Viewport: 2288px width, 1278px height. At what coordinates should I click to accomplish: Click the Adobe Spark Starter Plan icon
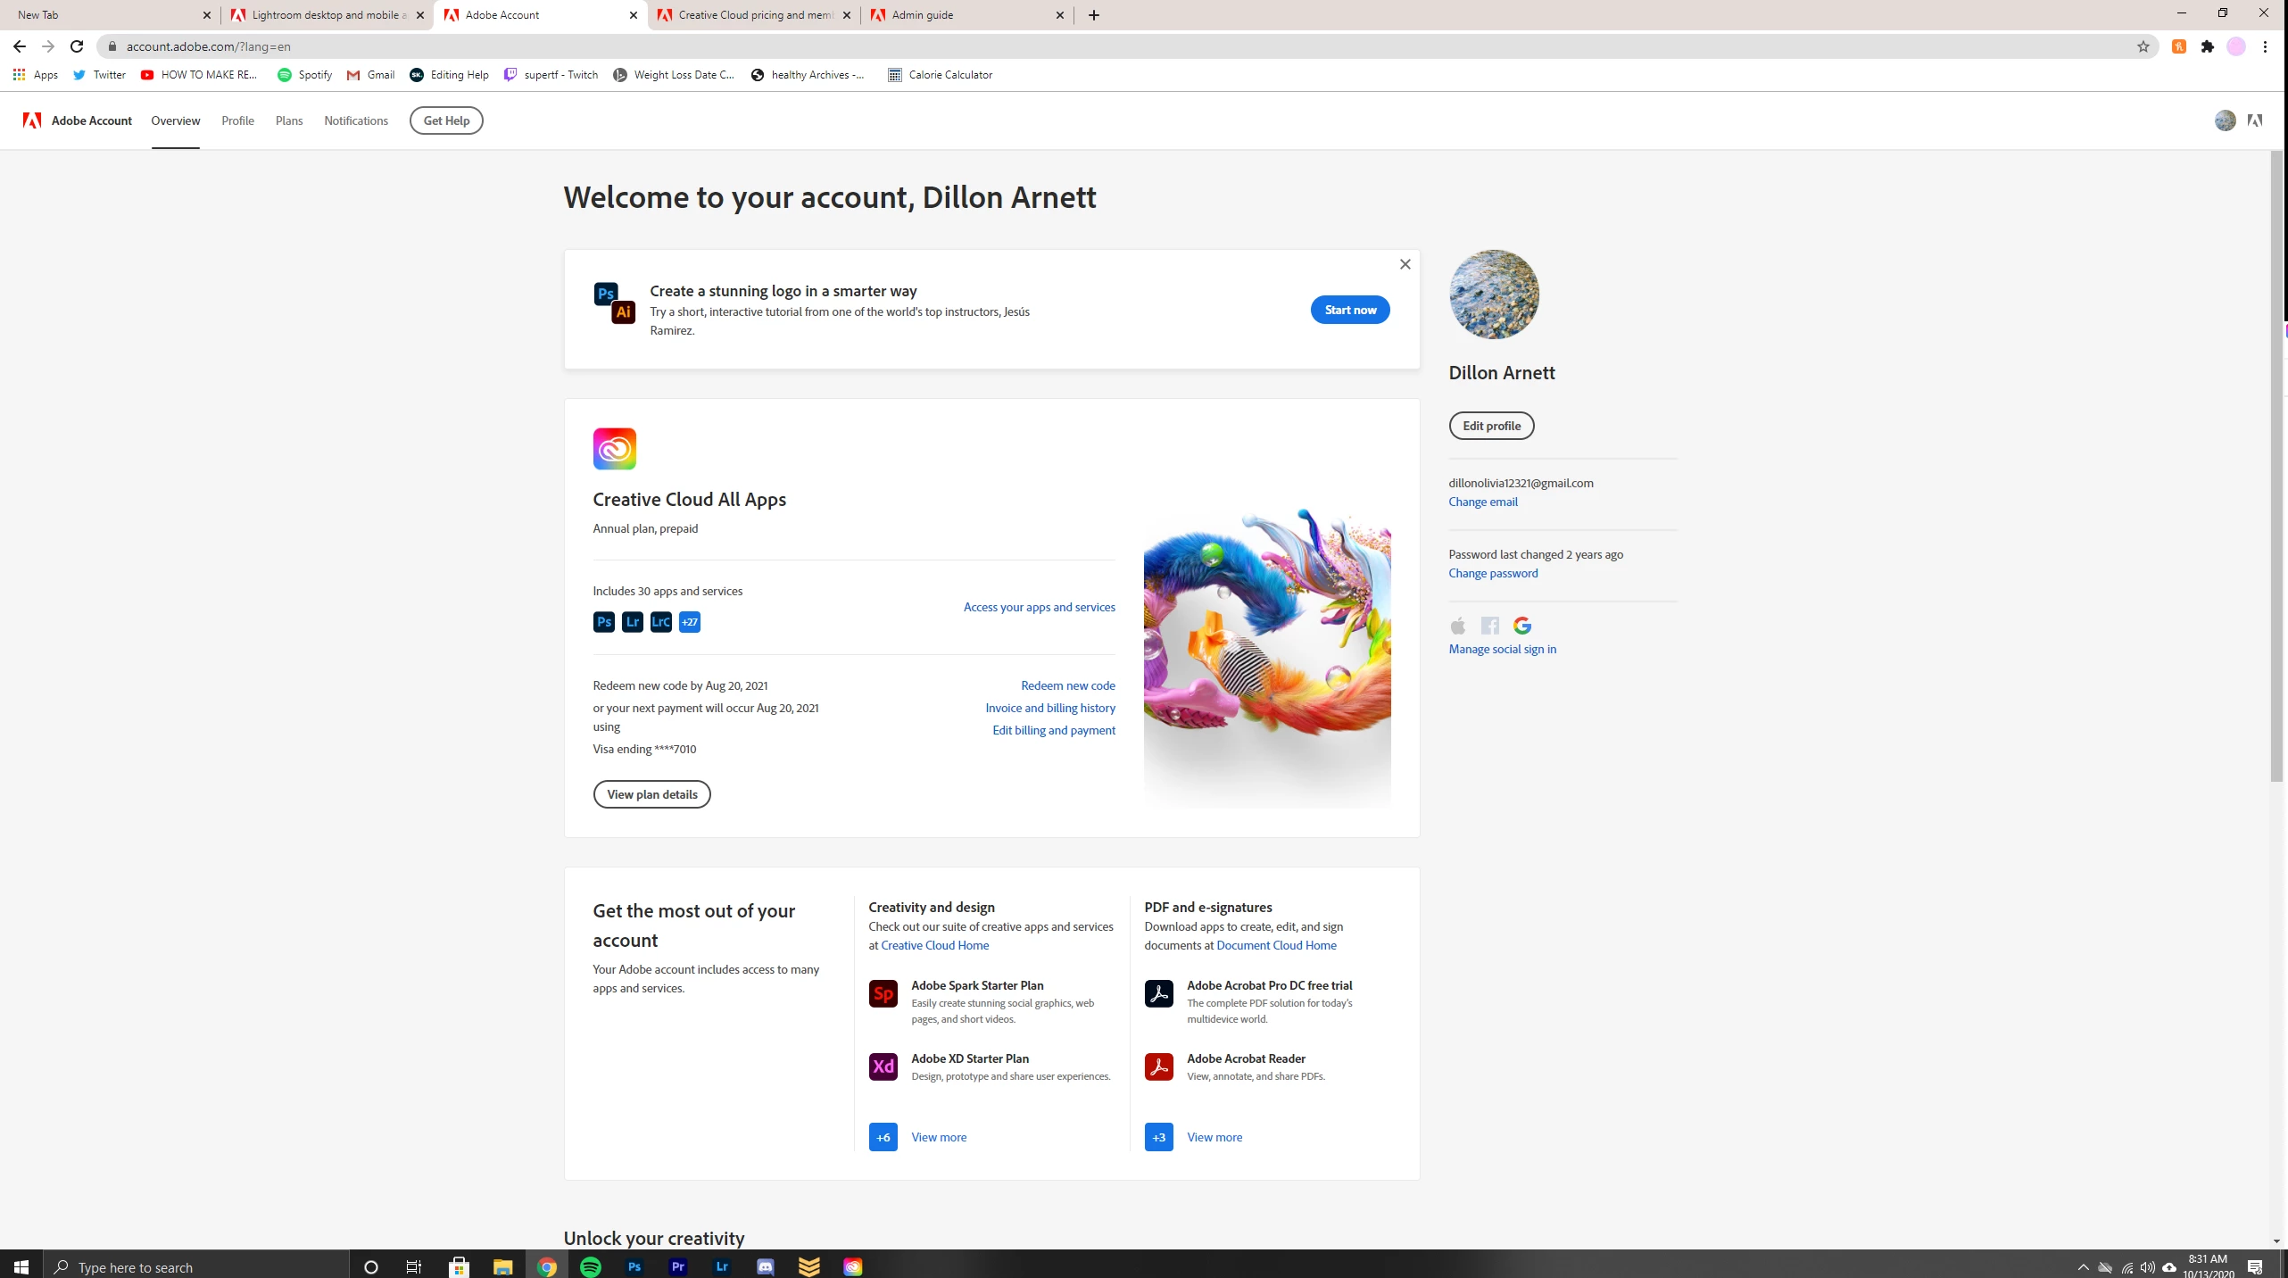point(883,993)
